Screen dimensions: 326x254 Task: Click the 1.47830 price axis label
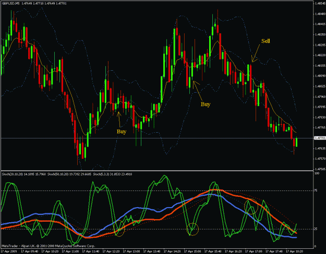(320, 118)
